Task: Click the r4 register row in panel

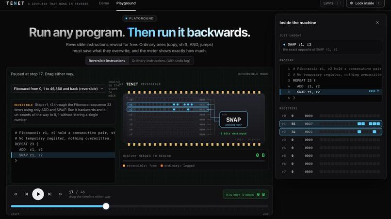Action: click(x=331, y=148)
